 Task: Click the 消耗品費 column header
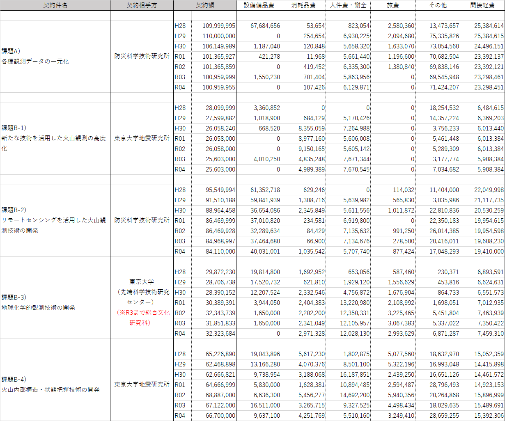pos(303,5)
